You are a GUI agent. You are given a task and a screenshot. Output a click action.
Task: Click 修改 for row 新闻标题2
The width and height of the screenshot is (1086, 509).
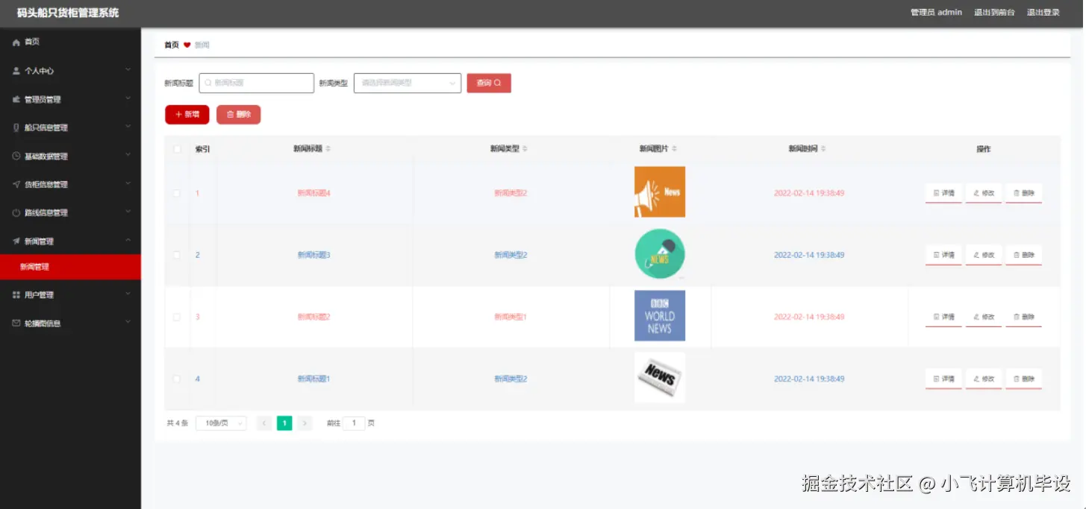tap(984, 317)
